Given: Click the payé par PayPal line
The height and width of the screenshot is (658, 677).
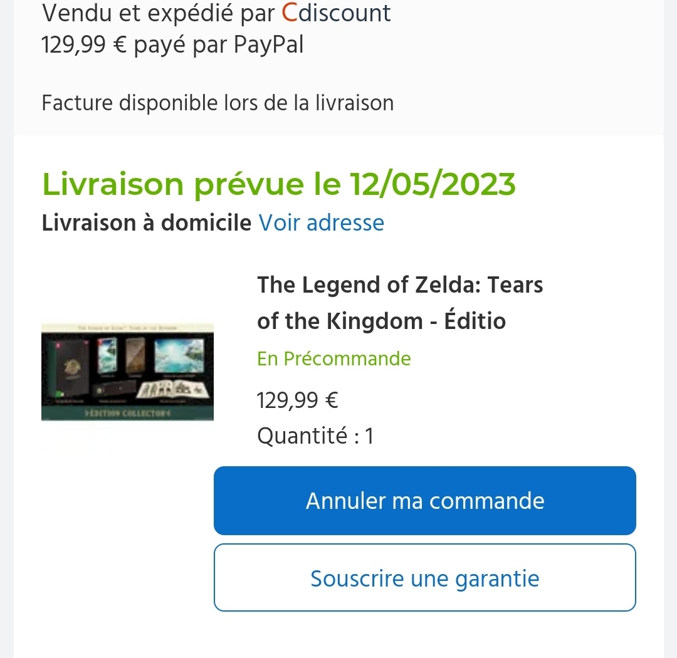Looking at the screenshot, I should (x=172, y=45).
